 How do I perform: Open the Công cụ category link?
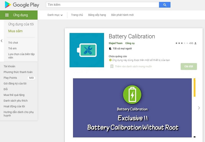click(130, 43)
